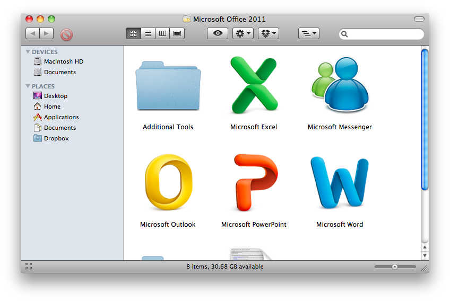Click the Quick Look eye button

tap(218, 33)
